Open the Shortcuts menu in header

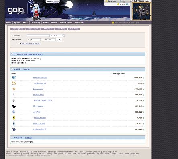(x=110, y=2)
